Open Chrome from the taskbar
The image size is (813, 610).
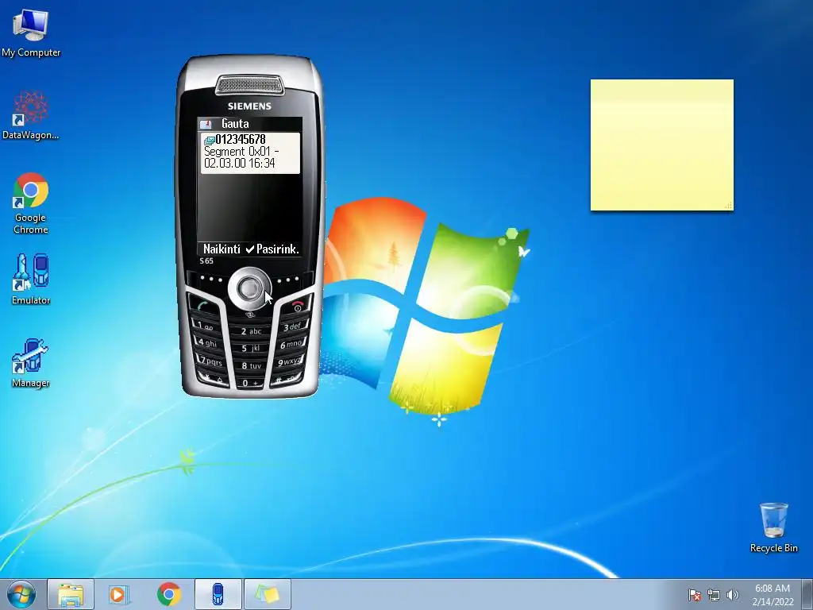[168, 594]
